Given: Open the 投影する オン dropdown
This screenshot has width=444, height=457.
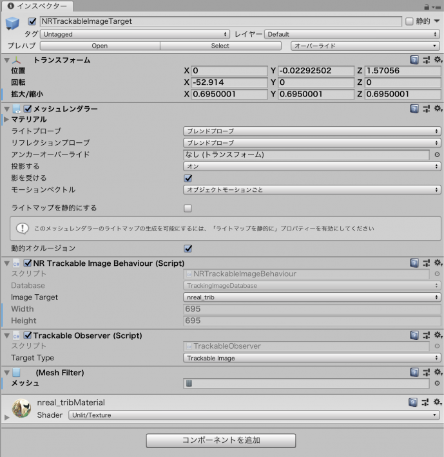Looking at the screenshot, I should coord(312,167).
